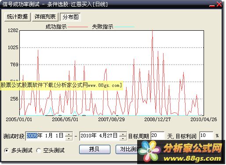Viewport: 226px width, 165px height.
Task: Switch to the 详细列表 tab
Action: 45,17
